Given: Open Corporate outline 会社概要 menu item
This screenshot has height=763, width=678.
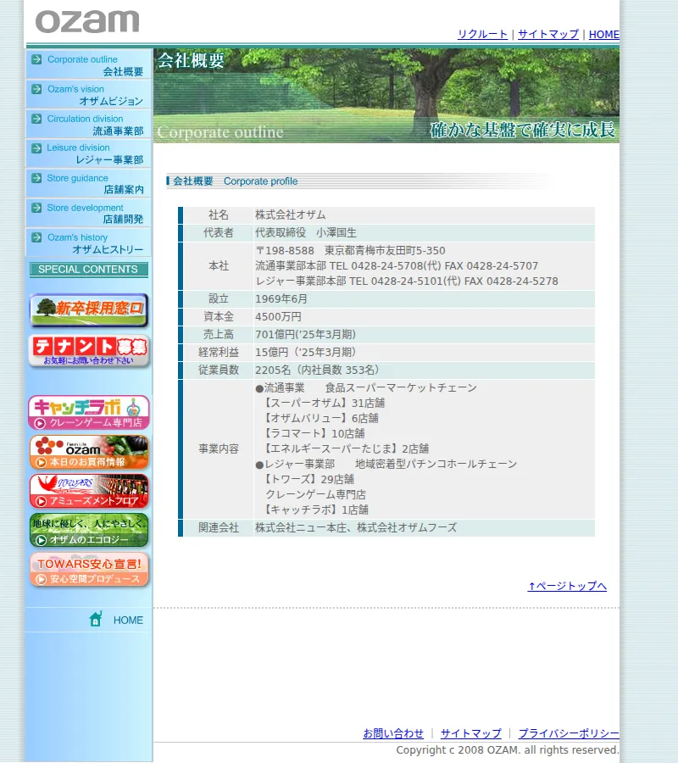Looking at the screenshot, I should point(88,65).
